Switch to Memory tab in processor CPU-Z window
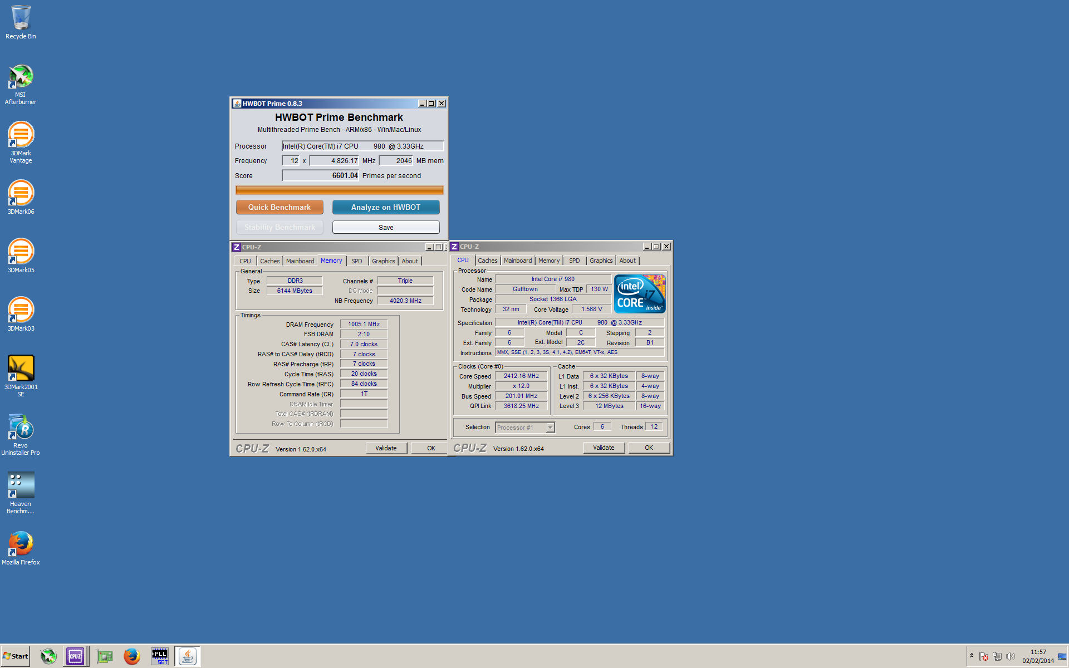This screenshot has width=1069, height=668. [549, 261]
